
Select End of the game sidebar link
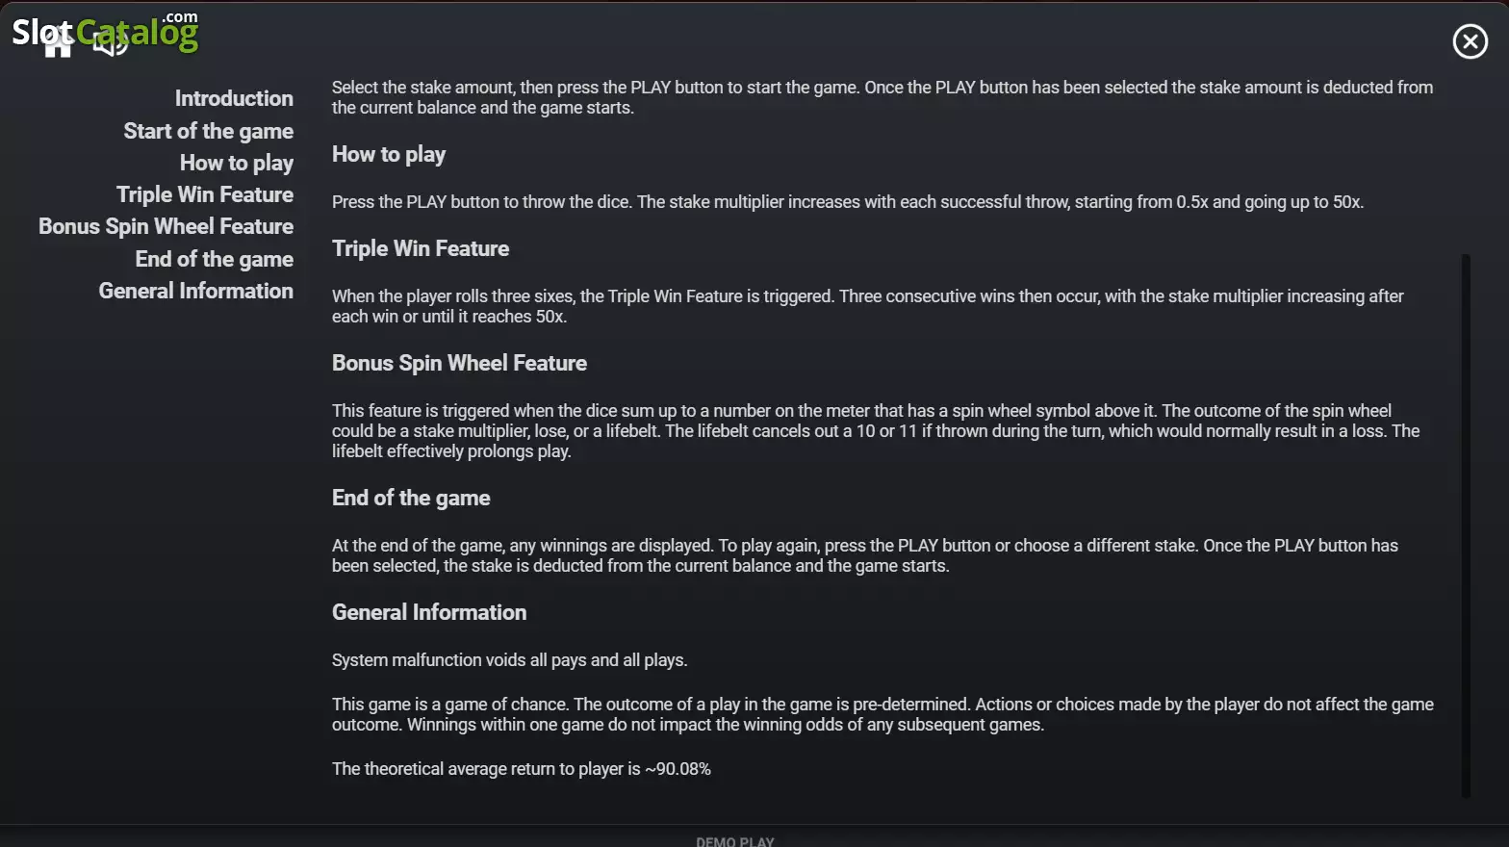click(x=214, y=259)
